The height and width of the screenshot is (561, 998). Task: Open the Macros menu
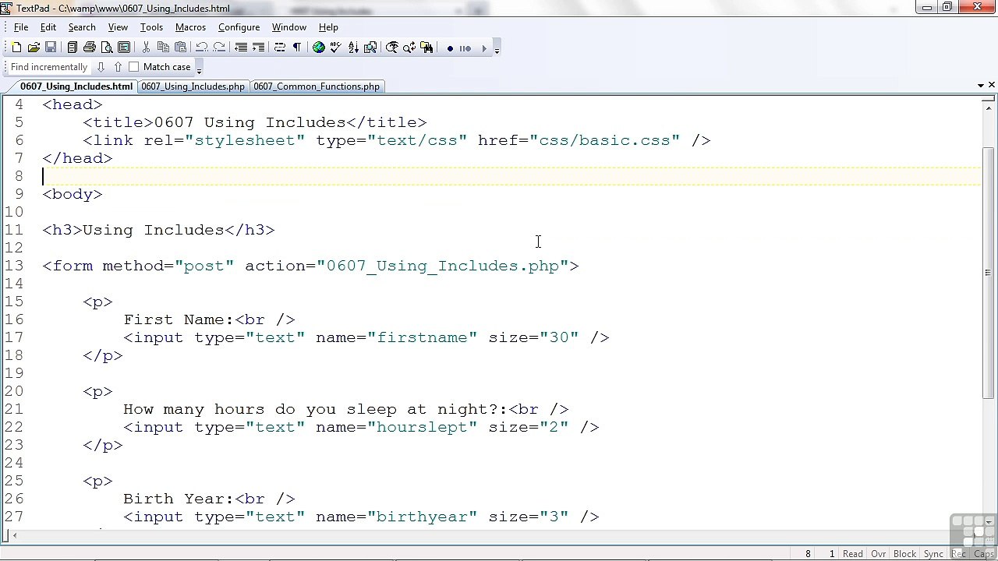[190, 27]
